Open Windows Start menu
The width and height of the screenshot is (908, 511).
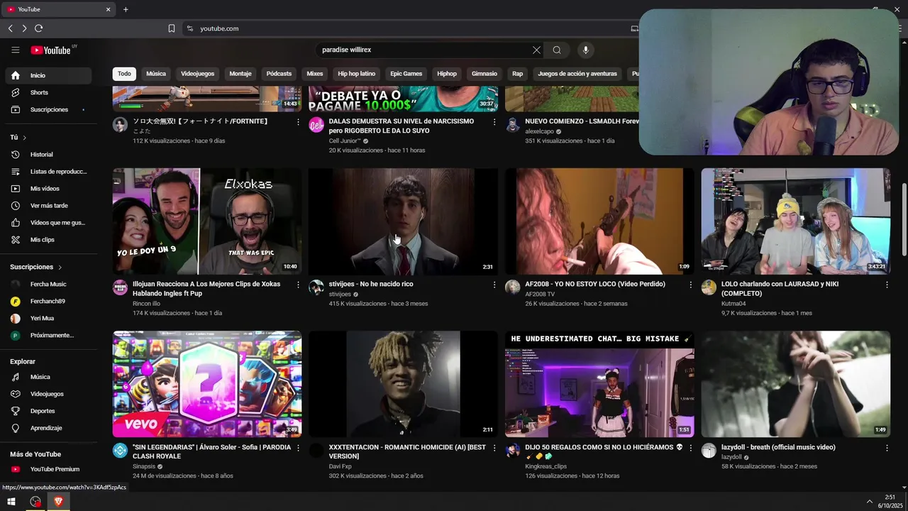11,502
